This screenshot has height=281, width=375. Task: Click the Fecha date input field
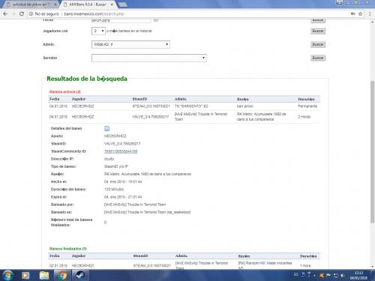point(121,20)
